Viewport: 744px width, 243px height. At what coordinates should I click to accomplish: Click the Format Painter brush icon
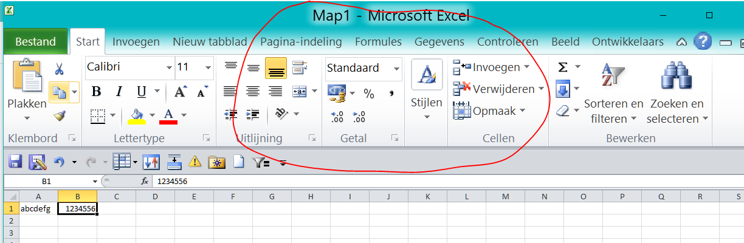(x=60, y=115)
